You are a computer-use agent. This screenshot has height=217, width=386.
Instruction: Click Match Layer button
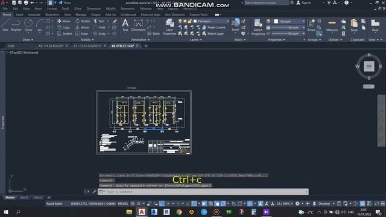[213, 34]
